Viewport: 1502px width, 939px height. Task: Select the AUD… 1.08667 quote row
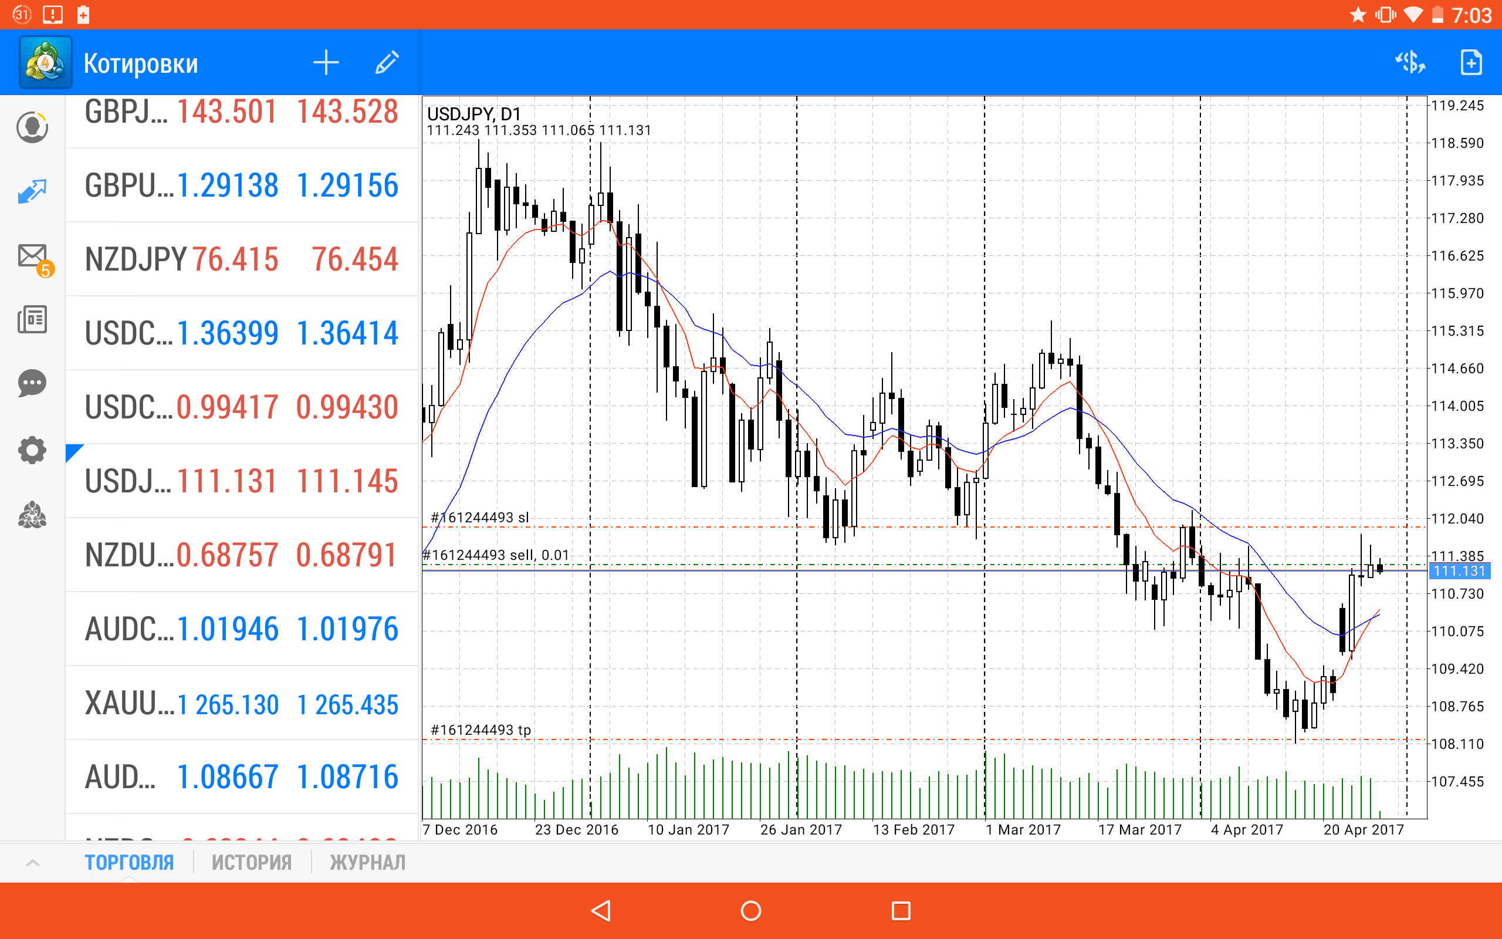[242, 776]
